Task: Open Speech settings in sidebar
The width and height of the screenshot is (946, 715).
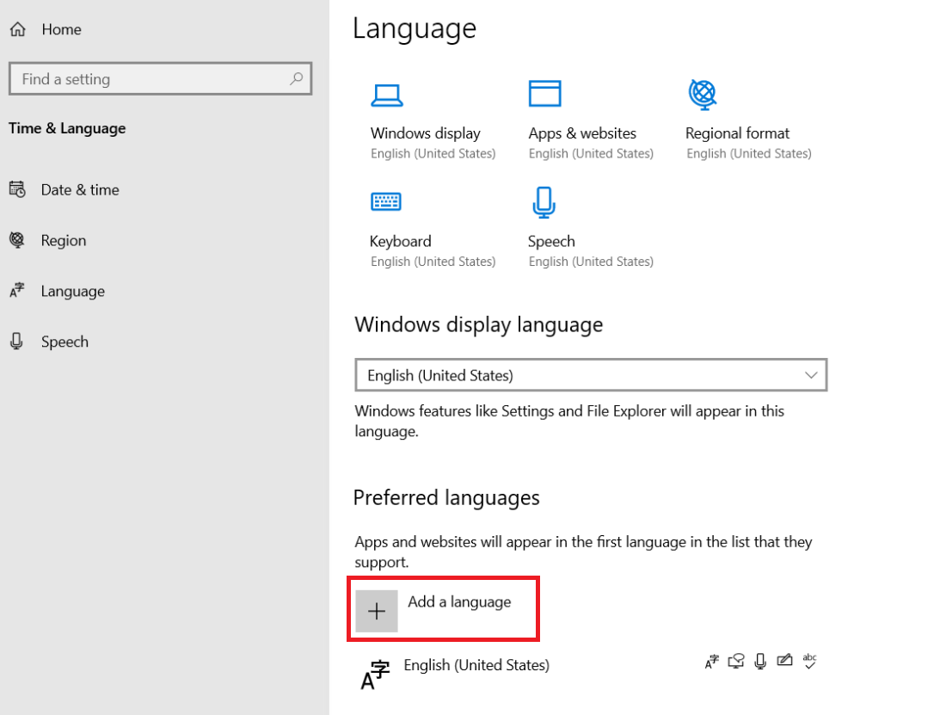Action: pos(64,342)
